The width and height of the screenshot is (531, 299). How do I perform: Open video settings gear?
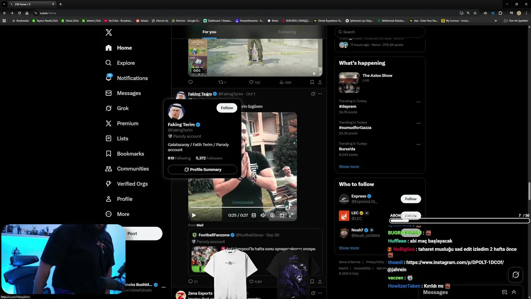click(x=272, y=215)
